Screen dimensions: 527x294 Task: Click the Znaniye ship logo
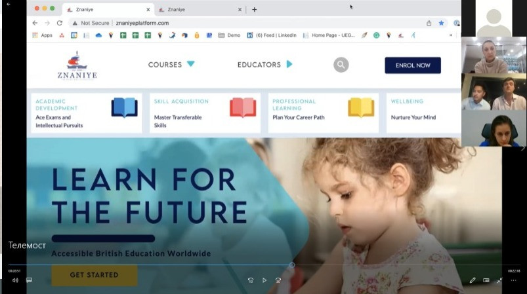[77, 65]
